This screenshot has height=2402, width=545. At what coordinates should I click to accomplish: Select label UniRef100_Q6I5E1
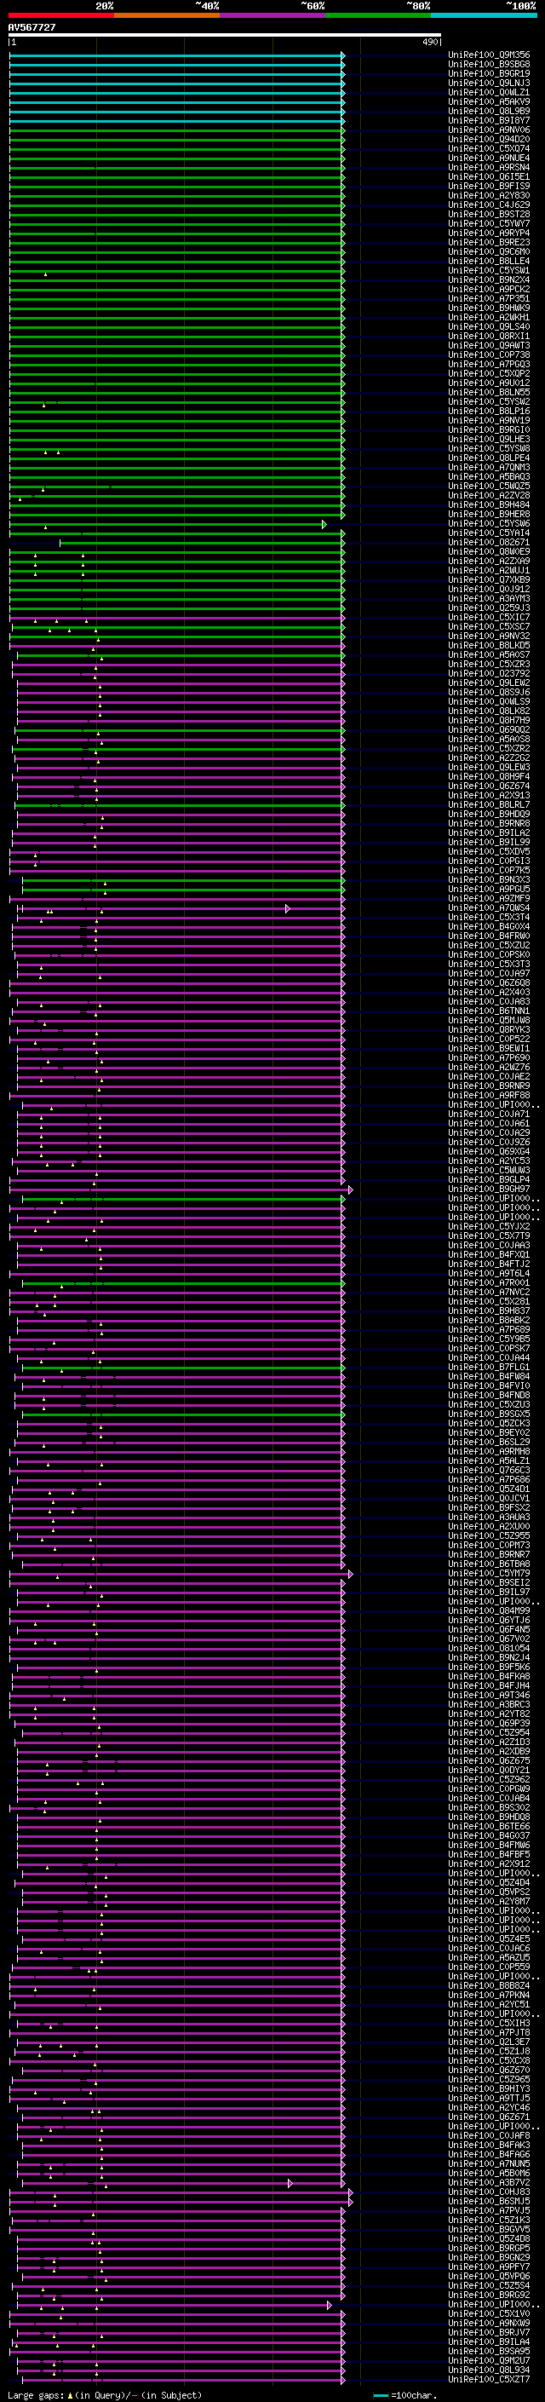(489, 176)
